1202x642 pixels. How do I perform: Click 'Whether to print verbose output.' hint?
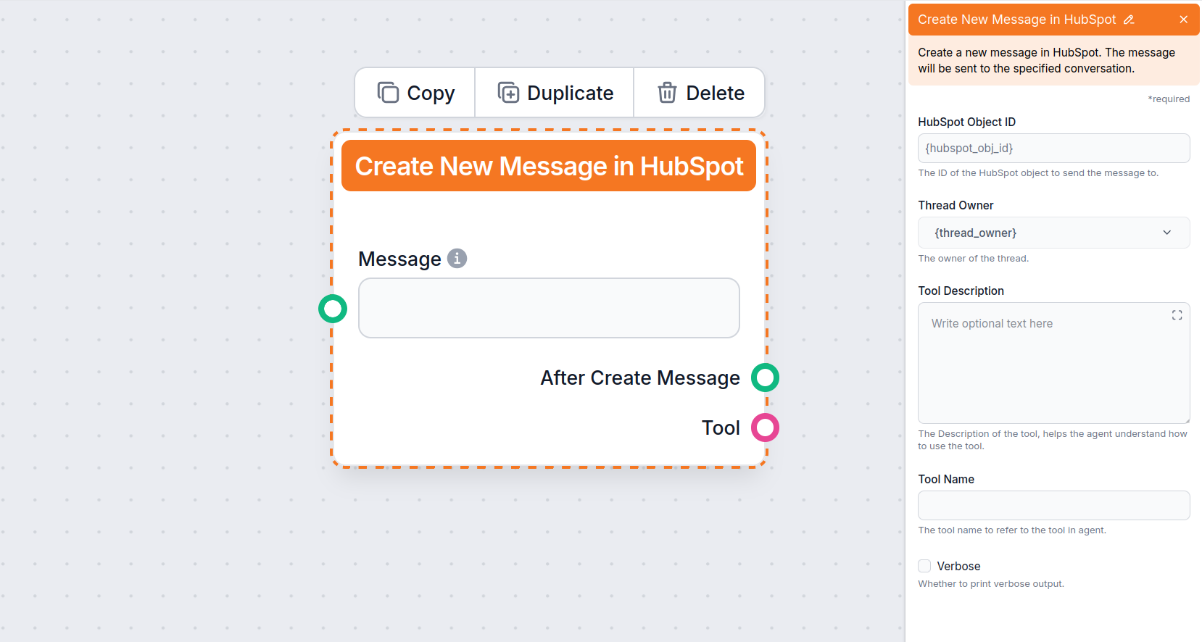[x=991, y=583]
